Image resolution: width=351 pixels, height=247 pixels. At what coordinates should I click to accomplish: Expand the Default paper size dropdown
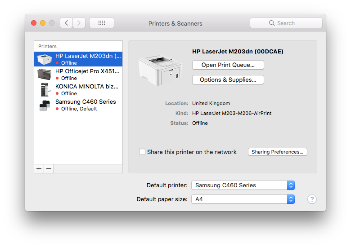pos(243,199)
